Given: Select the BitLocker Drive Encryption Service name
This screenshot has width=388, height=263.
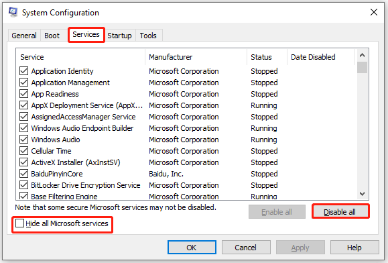Looking at the screenshot, I should tap(86, 185).
